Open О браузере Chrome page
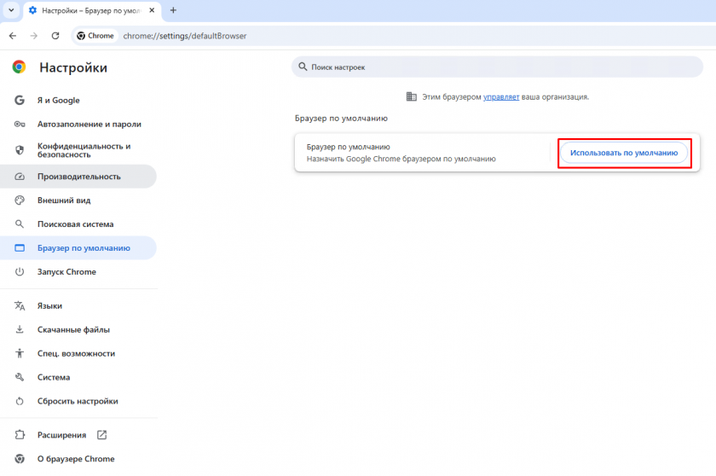The width and height of the screenshot is (716, 476). 75,459
